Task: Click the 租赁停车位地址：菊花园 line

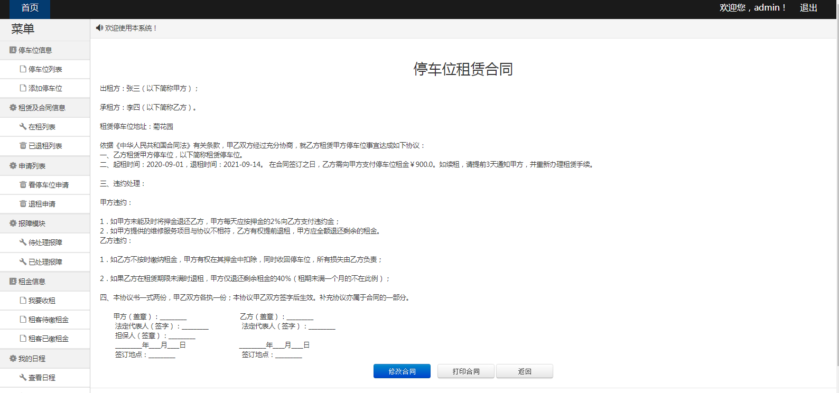Action: click(x=137, y=127)
